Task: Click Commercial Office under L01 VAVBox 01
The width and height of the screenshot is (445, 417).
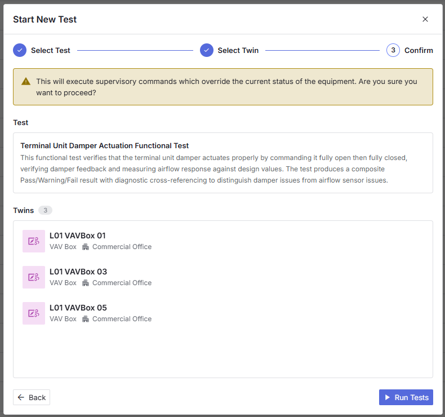Action: [x=122, y=247]
